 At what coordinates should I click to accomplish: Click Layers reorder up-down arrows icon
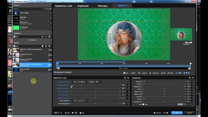(x=46, y=46)
